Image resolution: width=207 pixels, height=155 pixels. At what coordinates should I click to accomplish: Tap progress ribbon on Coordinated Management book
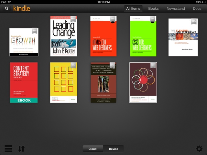pyautogui.click(x=112, y=65)
